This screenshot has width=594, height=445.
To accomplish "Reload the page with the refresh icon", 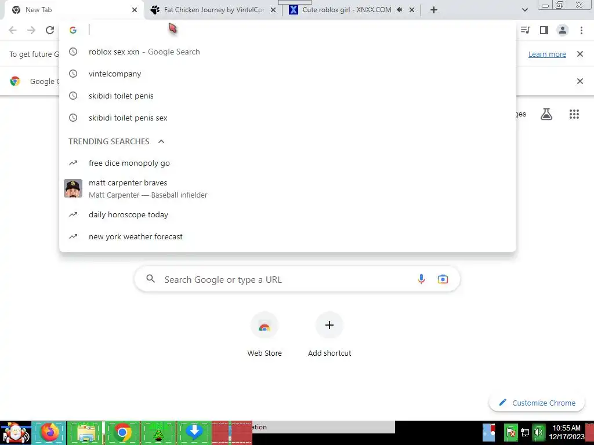I will [x=50, y=30].
